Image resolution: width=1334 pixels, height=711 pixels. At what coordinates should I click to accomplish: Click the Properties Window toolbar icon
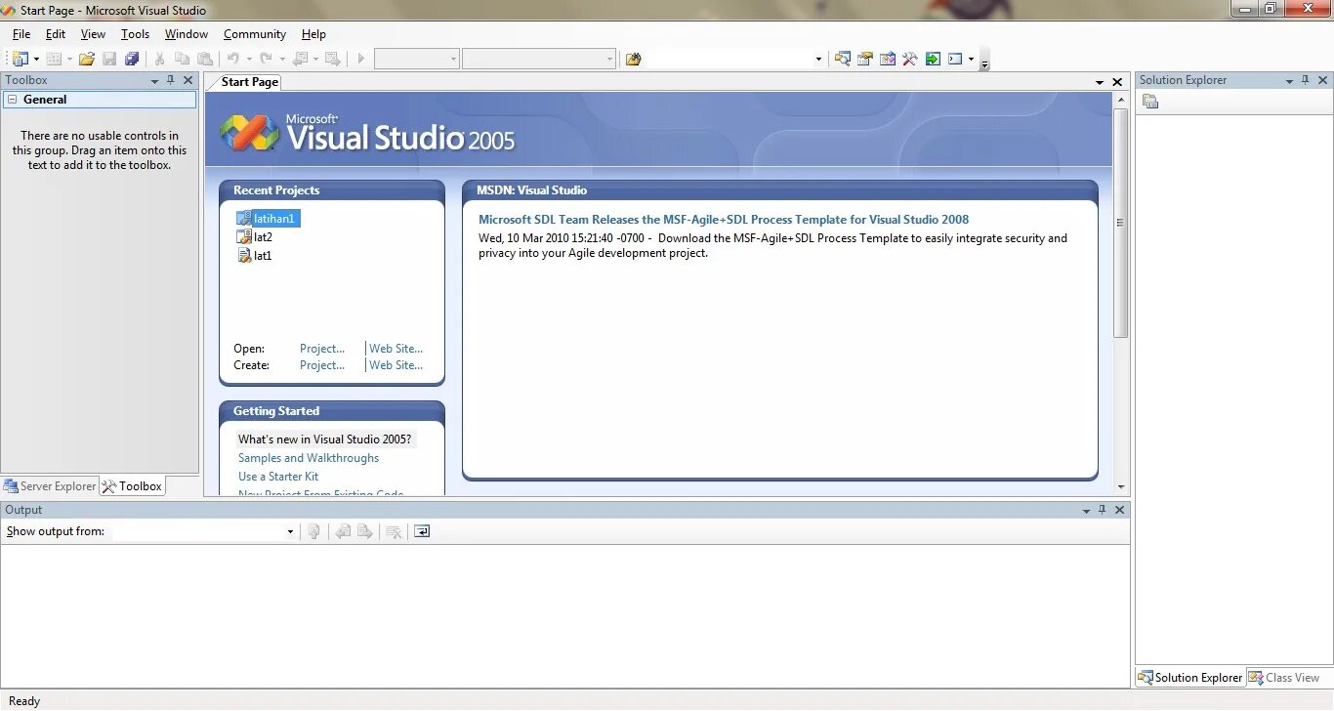pyautogui.click(x=864, y=59)
